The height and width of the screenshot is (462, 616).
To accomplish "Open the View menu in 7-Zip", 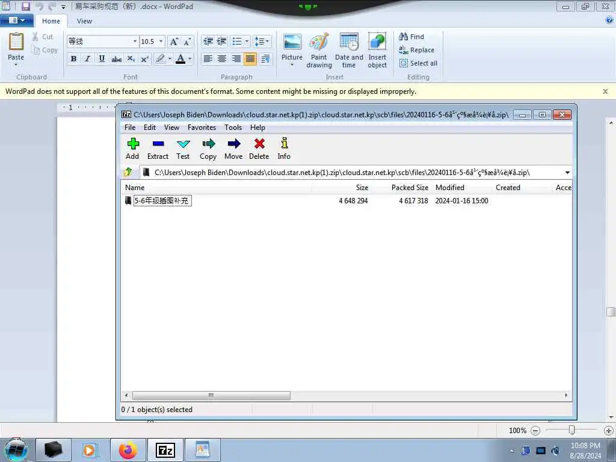I will [x=171, y=128].
